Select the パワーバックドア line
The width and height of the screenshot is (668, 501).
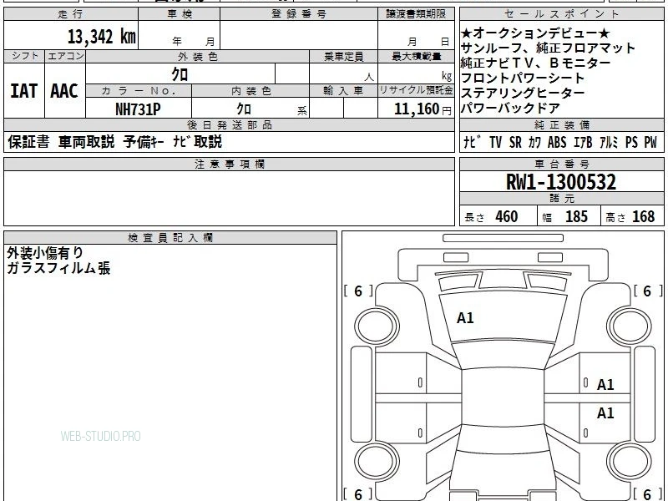tap(510, 108)
